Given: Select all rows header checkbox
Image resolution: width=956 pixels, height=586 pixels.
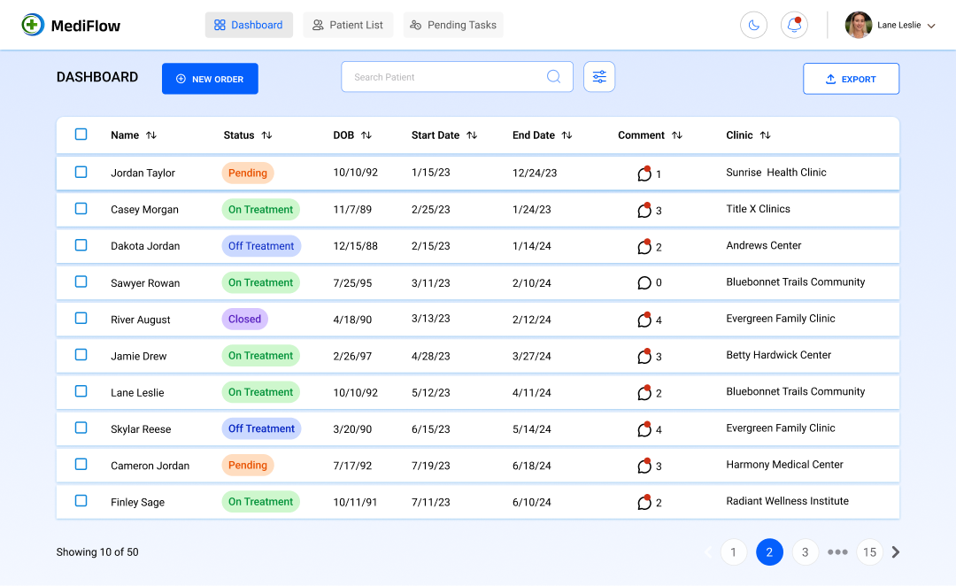Looking at the screenshot, I should [x=81, y=135].
